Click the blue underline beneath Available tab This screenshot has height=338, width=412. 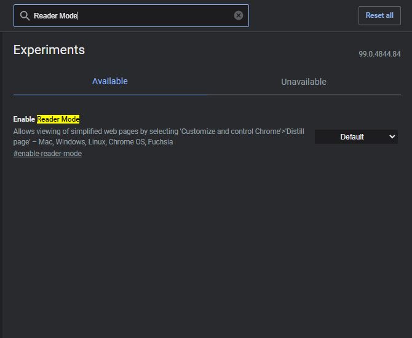pos(110,95)
